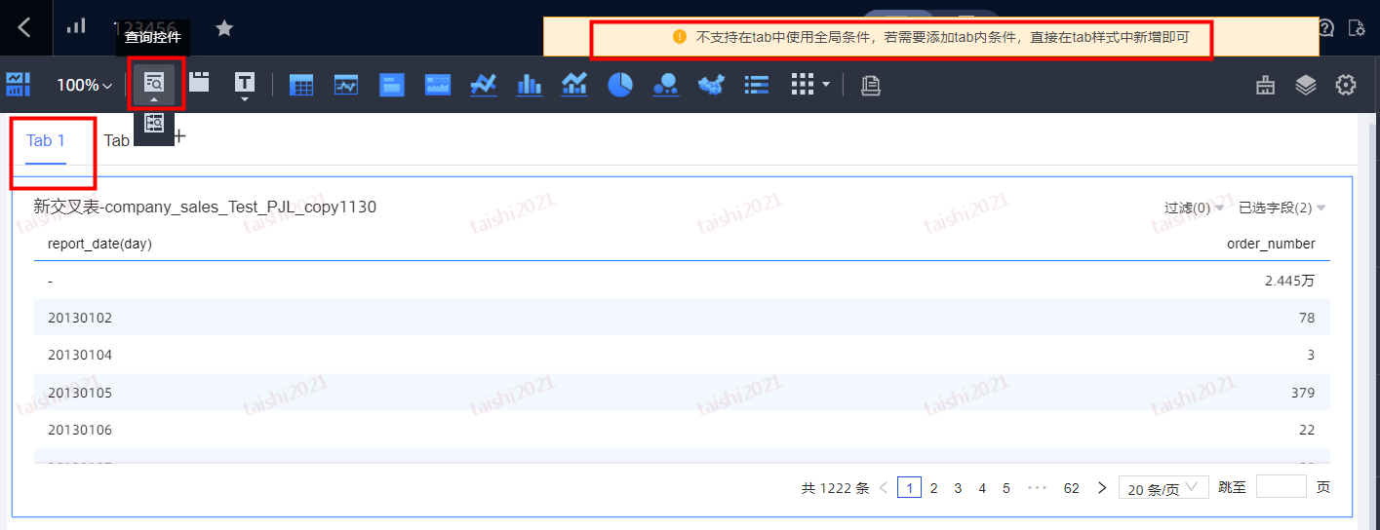Click the query control toolbar icon
This screenshot has width=1380, height=530.
click(x=155, y=84)
